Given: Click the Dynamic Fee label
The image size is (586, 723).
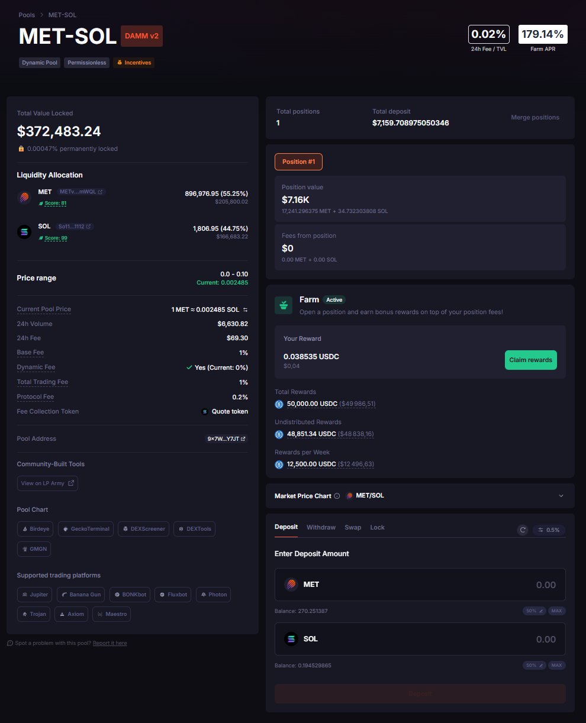Looking at the screenshot, I should click(x=36, y=367).
